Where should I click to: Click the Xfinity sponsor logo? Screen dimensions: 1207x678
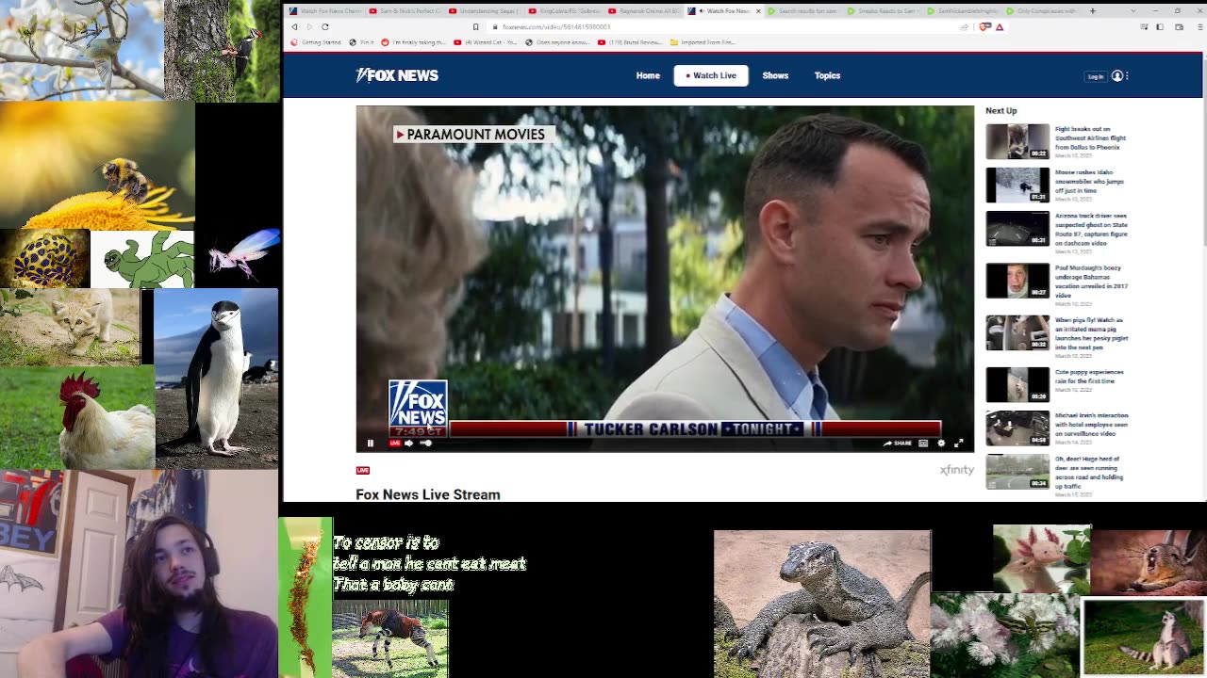(x=956, y=470)
